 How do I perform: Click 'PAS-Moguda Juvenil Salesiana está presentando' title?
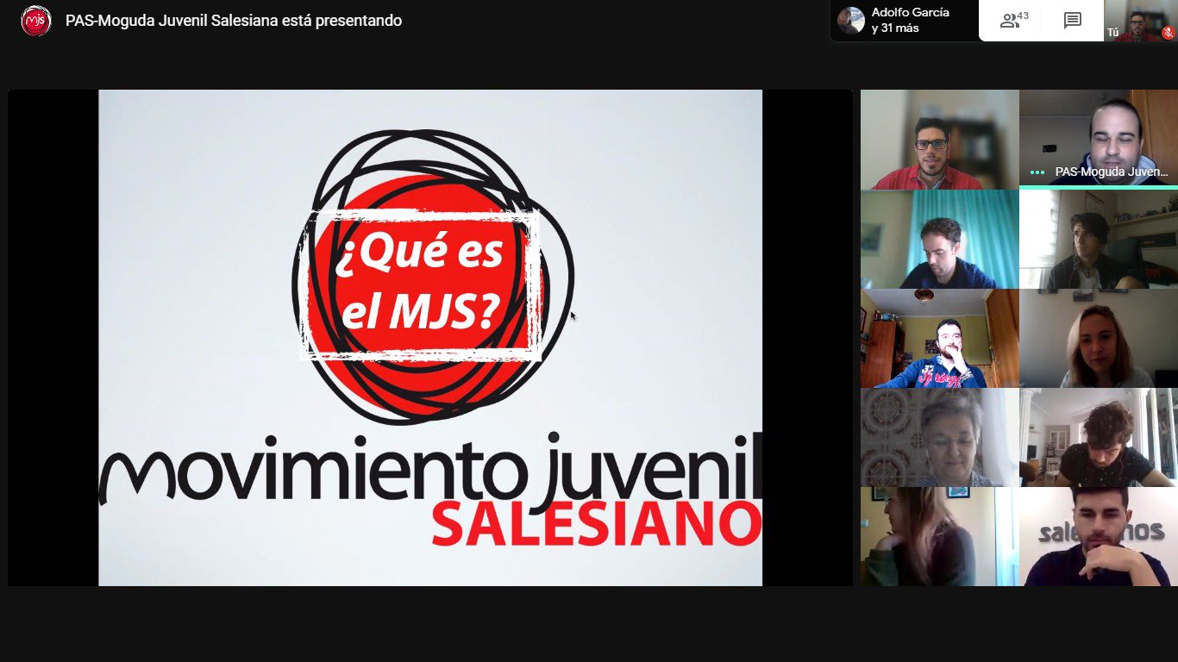234,21
